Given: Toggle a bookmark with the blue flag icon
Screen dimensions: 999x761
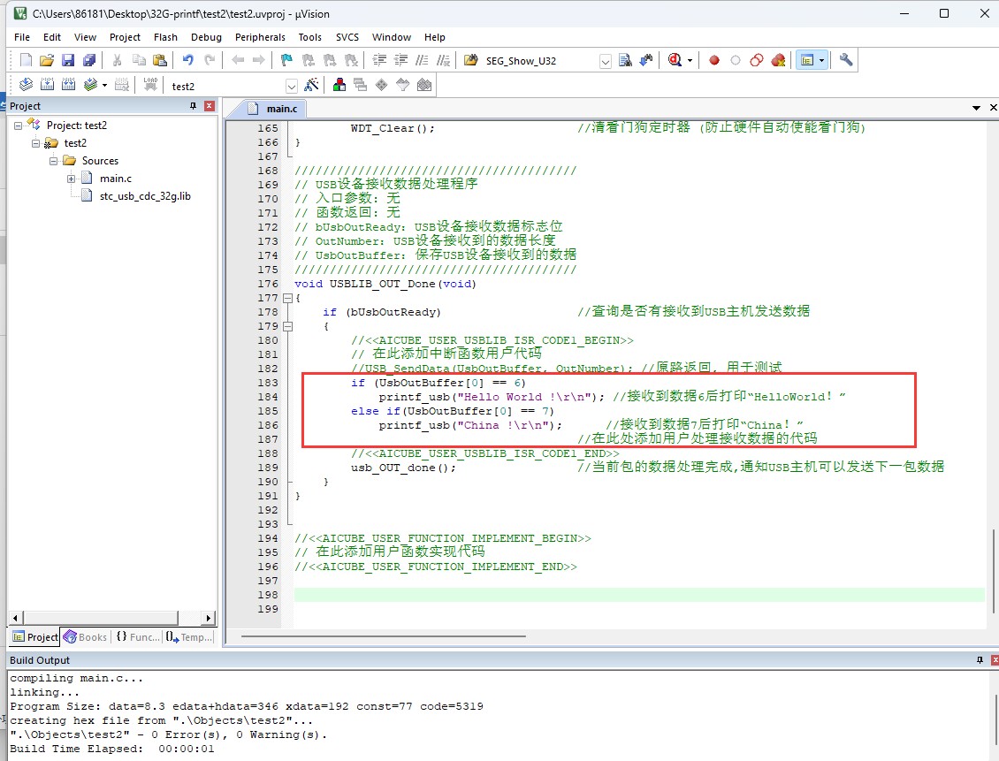Looking at the screenshot, I should 286,60.
